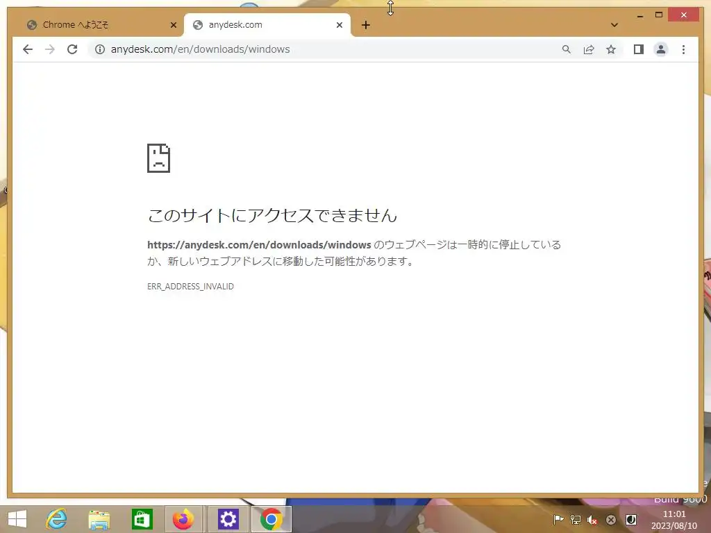711x533 pixels.
Task: Launch Firefox from taskbar
Action: [183, 519]
